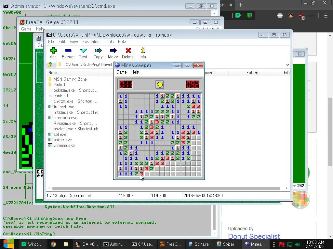Expand the 7-Zip address path dropdown
The width and height of the screenshot is (333, 249).
coord(287,65)
